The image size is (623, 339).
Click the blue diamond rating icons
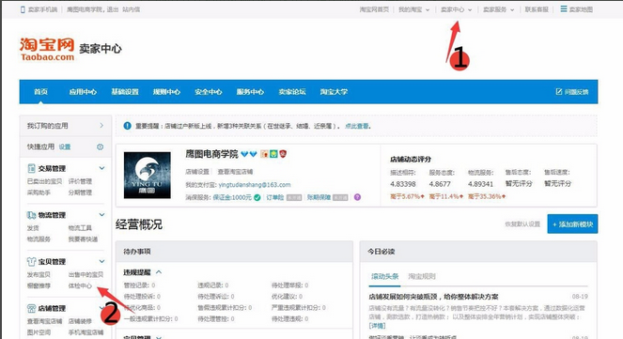(249, 154)
